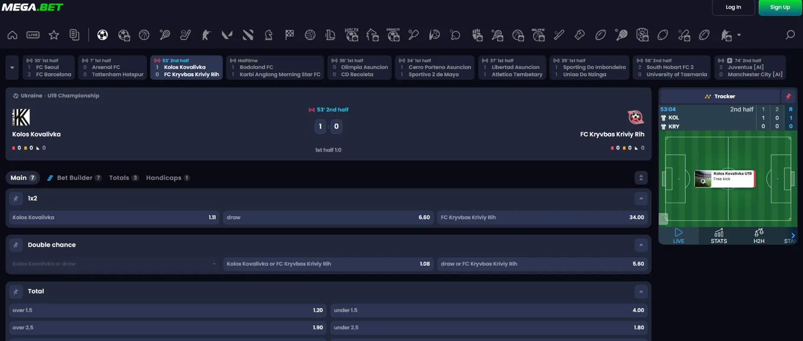
Task: Pin the Total market
Action: click(x=16, y=292)
